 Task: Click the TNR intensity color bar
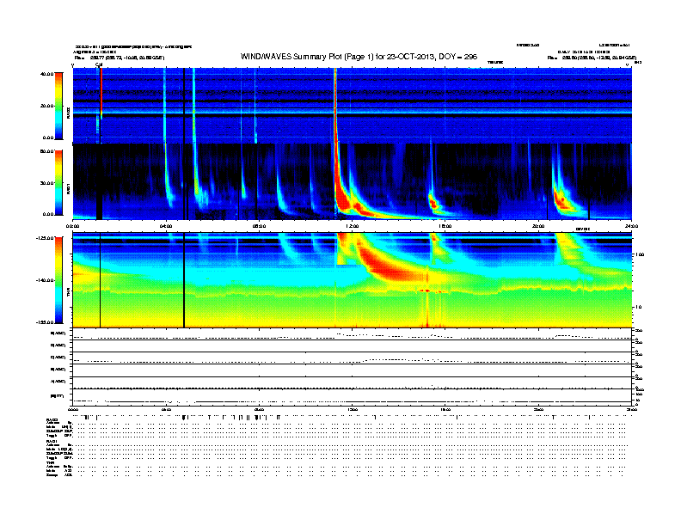pos(58,280)
